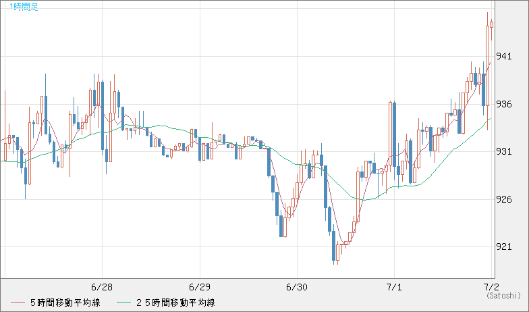
Task: Click the 6/29 date label
Action: pyautogui.click(x=200, y=288)
